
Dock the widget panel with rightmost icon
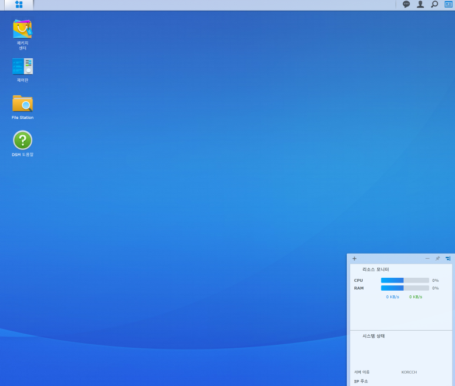[448, 258]
